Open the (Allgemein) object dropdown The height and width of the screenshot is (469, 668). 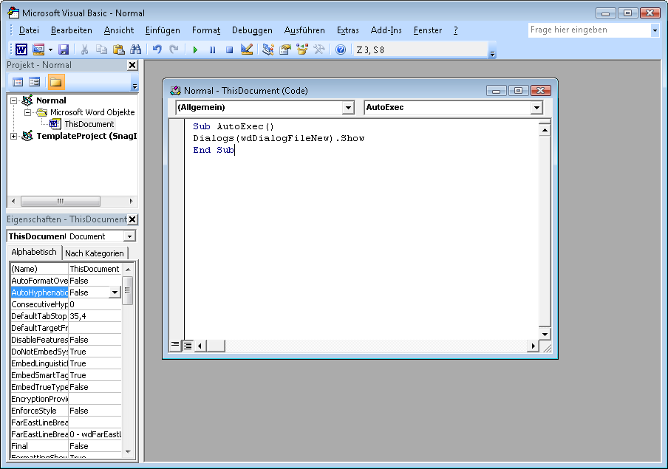pyautogui.click(x=348, y=107)
